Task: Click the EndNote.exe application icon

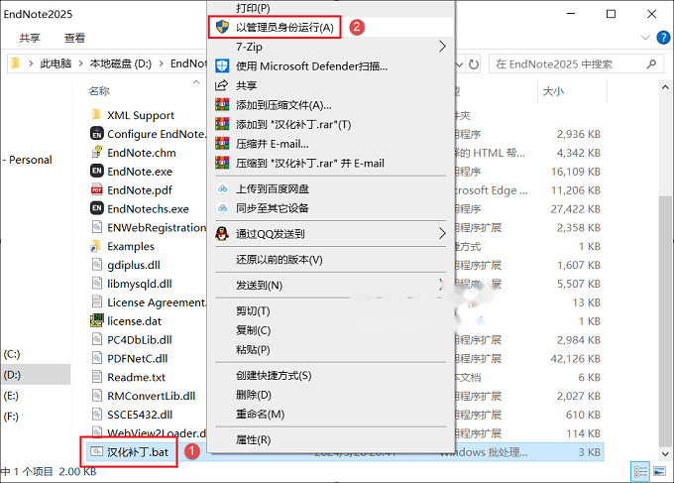Action: coord(97,171)
